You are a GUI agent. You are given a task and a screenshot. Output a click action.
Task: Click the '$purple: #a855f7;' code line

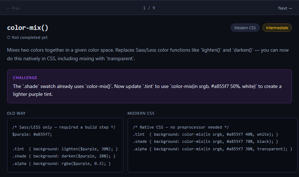coord(32,134)
